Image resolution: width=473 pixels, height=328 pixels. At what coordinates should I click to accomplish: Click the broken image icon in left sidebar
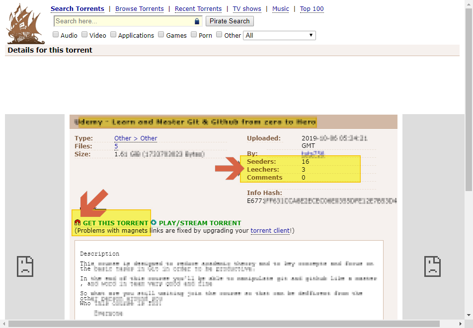tap(25, 266)
